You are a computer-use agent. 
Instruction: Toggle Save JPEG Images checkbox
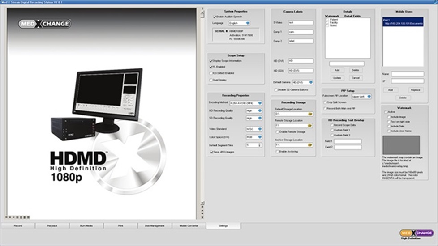211,152
